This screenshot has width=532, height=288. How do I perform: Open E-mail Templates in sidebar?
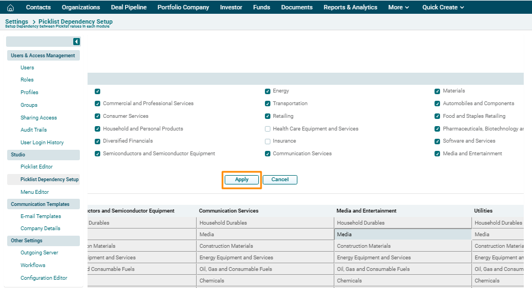coord(41,216)
